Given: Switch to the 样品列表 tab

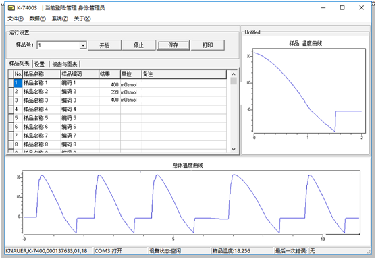Looking at the screenshot, I should (19, 63).
